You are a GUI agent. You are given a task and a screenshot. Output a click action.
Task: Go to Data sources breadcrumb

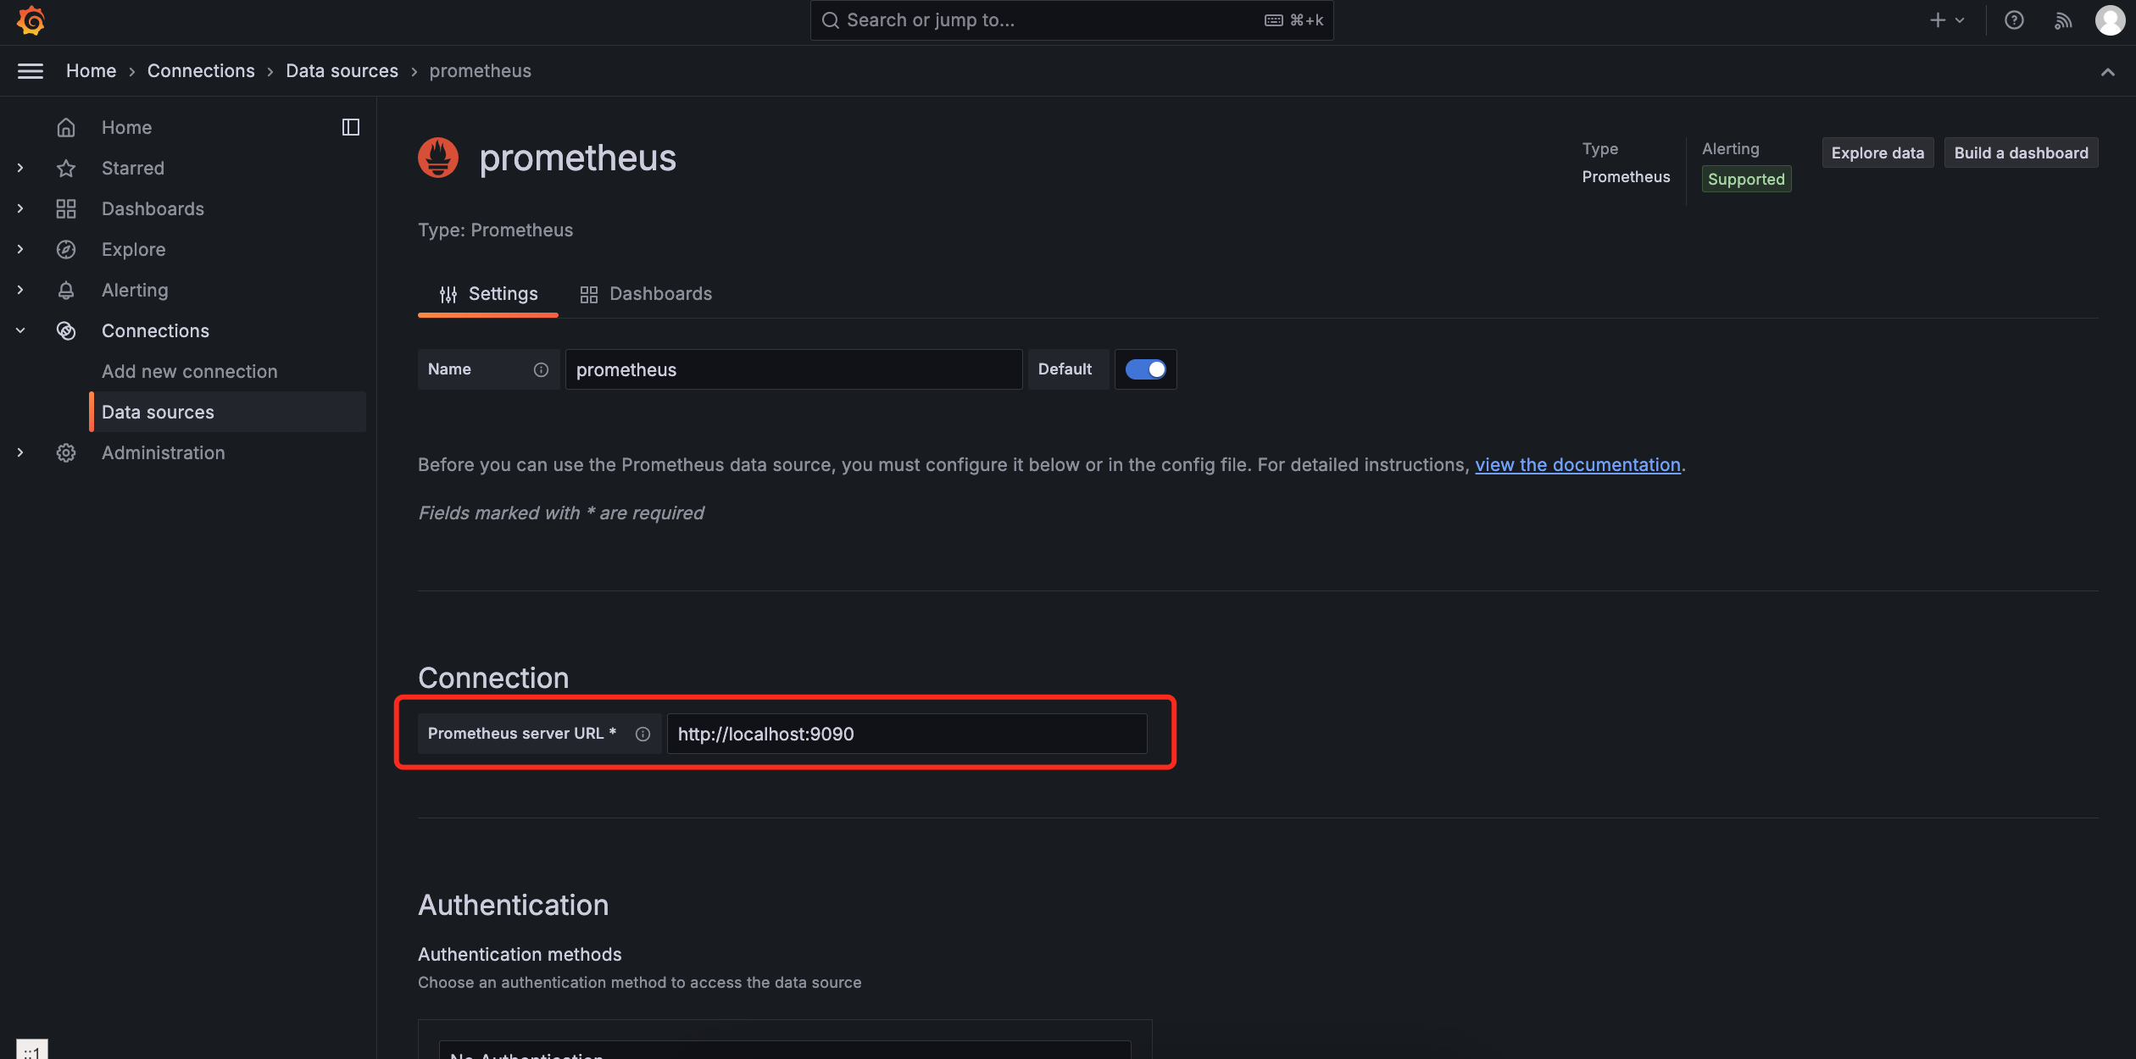(x=342, y=71)
